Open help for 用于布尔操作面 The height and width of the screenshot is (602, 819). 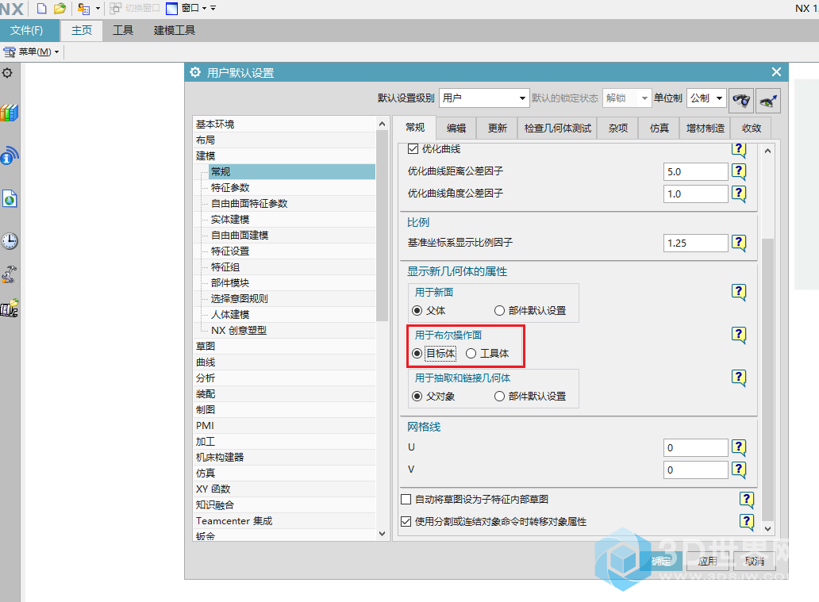[739, 334]
